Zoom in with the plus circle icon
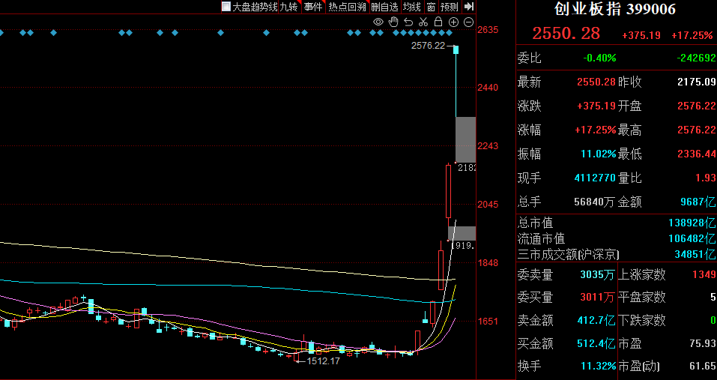This screenshot has width=717, height=380. click(453, 22)
